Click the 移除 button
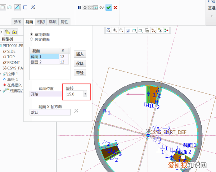 point(80,63)
